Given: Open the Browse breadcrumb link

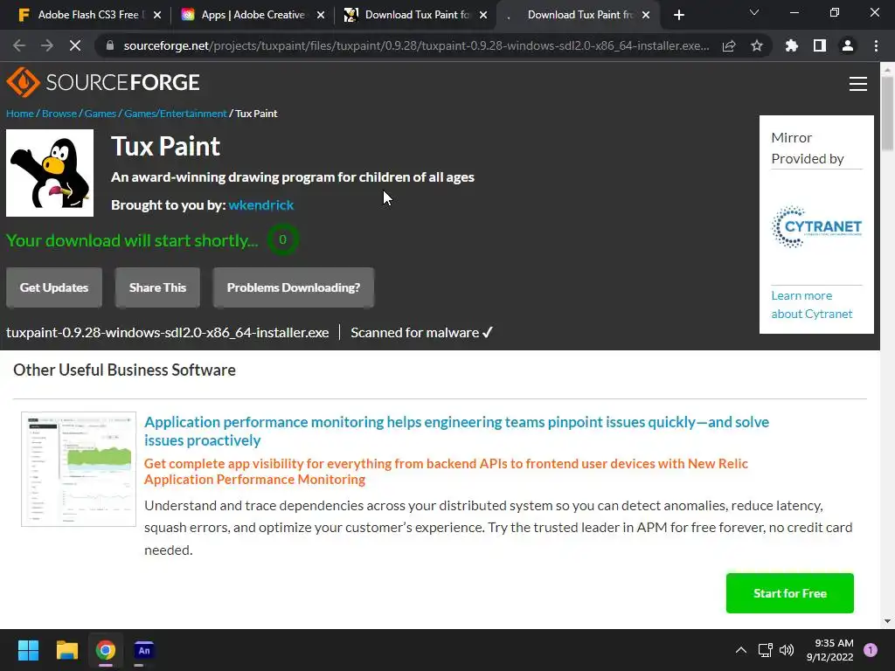Looking at the screenshot, I should tap(59, 114).
